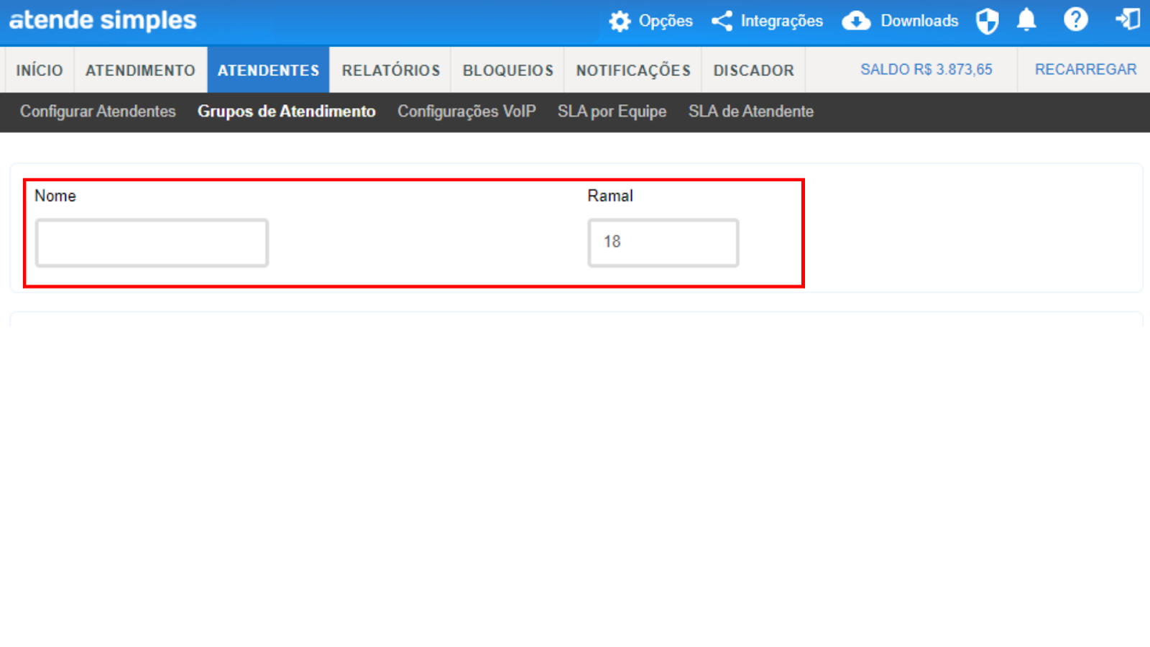1150x647 pixels.
Task: Select the ATENDENTES tab
Action: 268,70
